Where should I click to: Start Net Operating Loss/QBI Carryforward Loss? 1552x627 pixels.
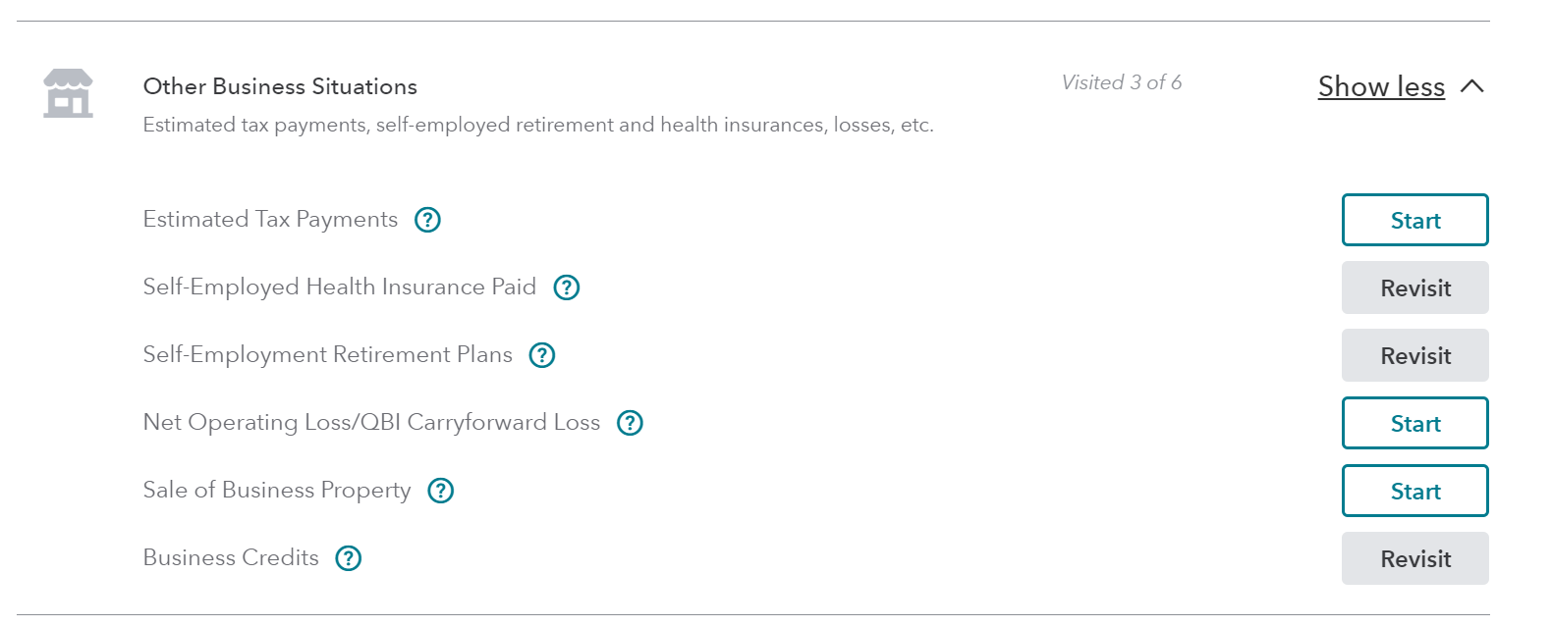[x=1414, y=423]
